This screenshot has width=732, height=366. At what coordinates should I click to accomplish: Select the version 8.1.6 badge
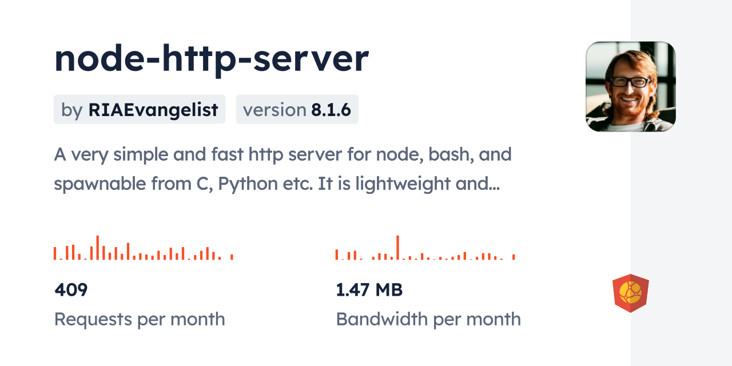pos(297,109)
